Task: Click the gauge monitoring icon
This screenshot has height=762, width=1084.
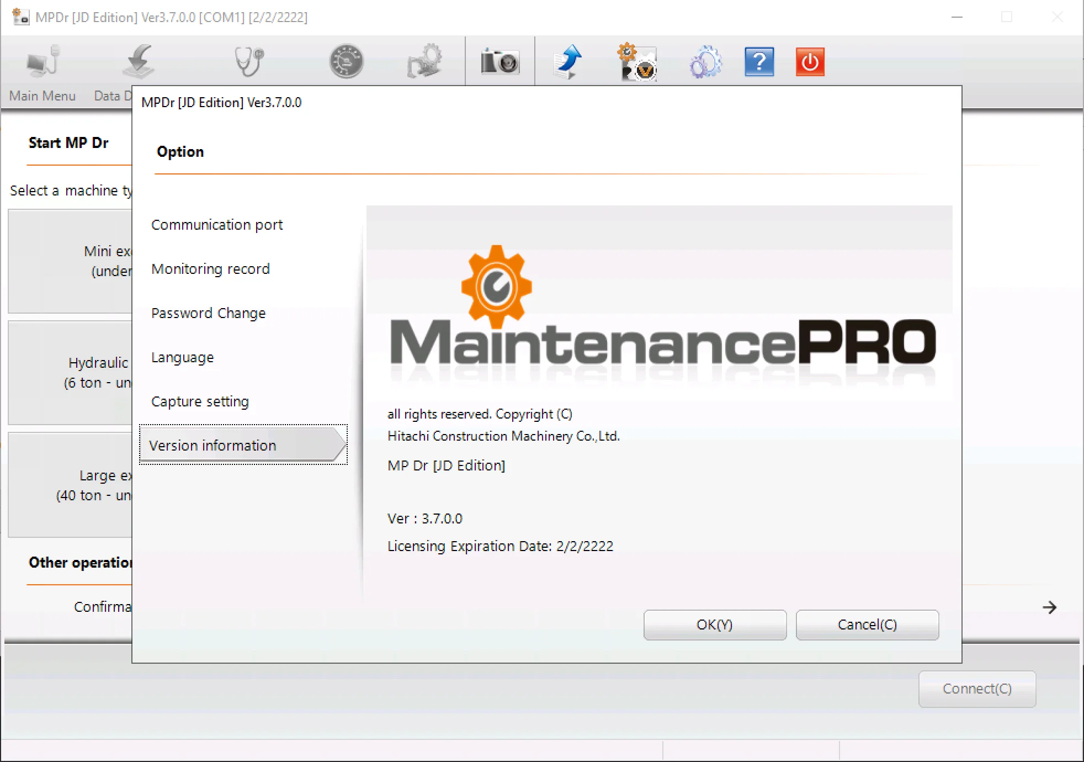Action: pos(346,62)
